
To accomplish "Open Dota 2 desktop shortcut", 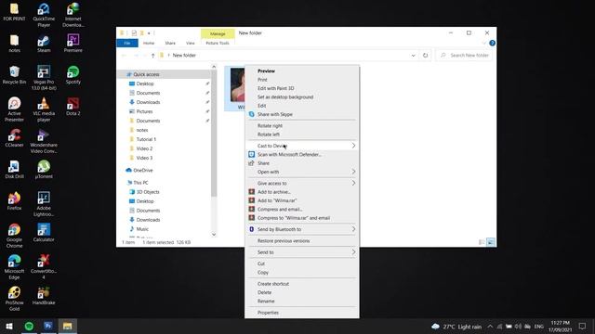I will click(x=73, y=107).
